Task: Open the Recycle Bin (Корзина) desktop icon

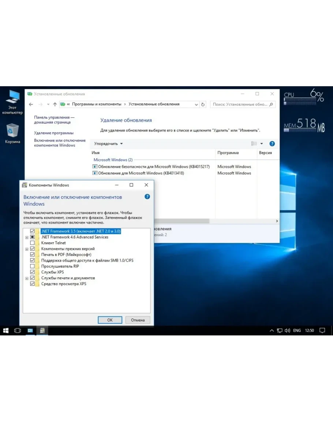Action: [x=12, y=131]
